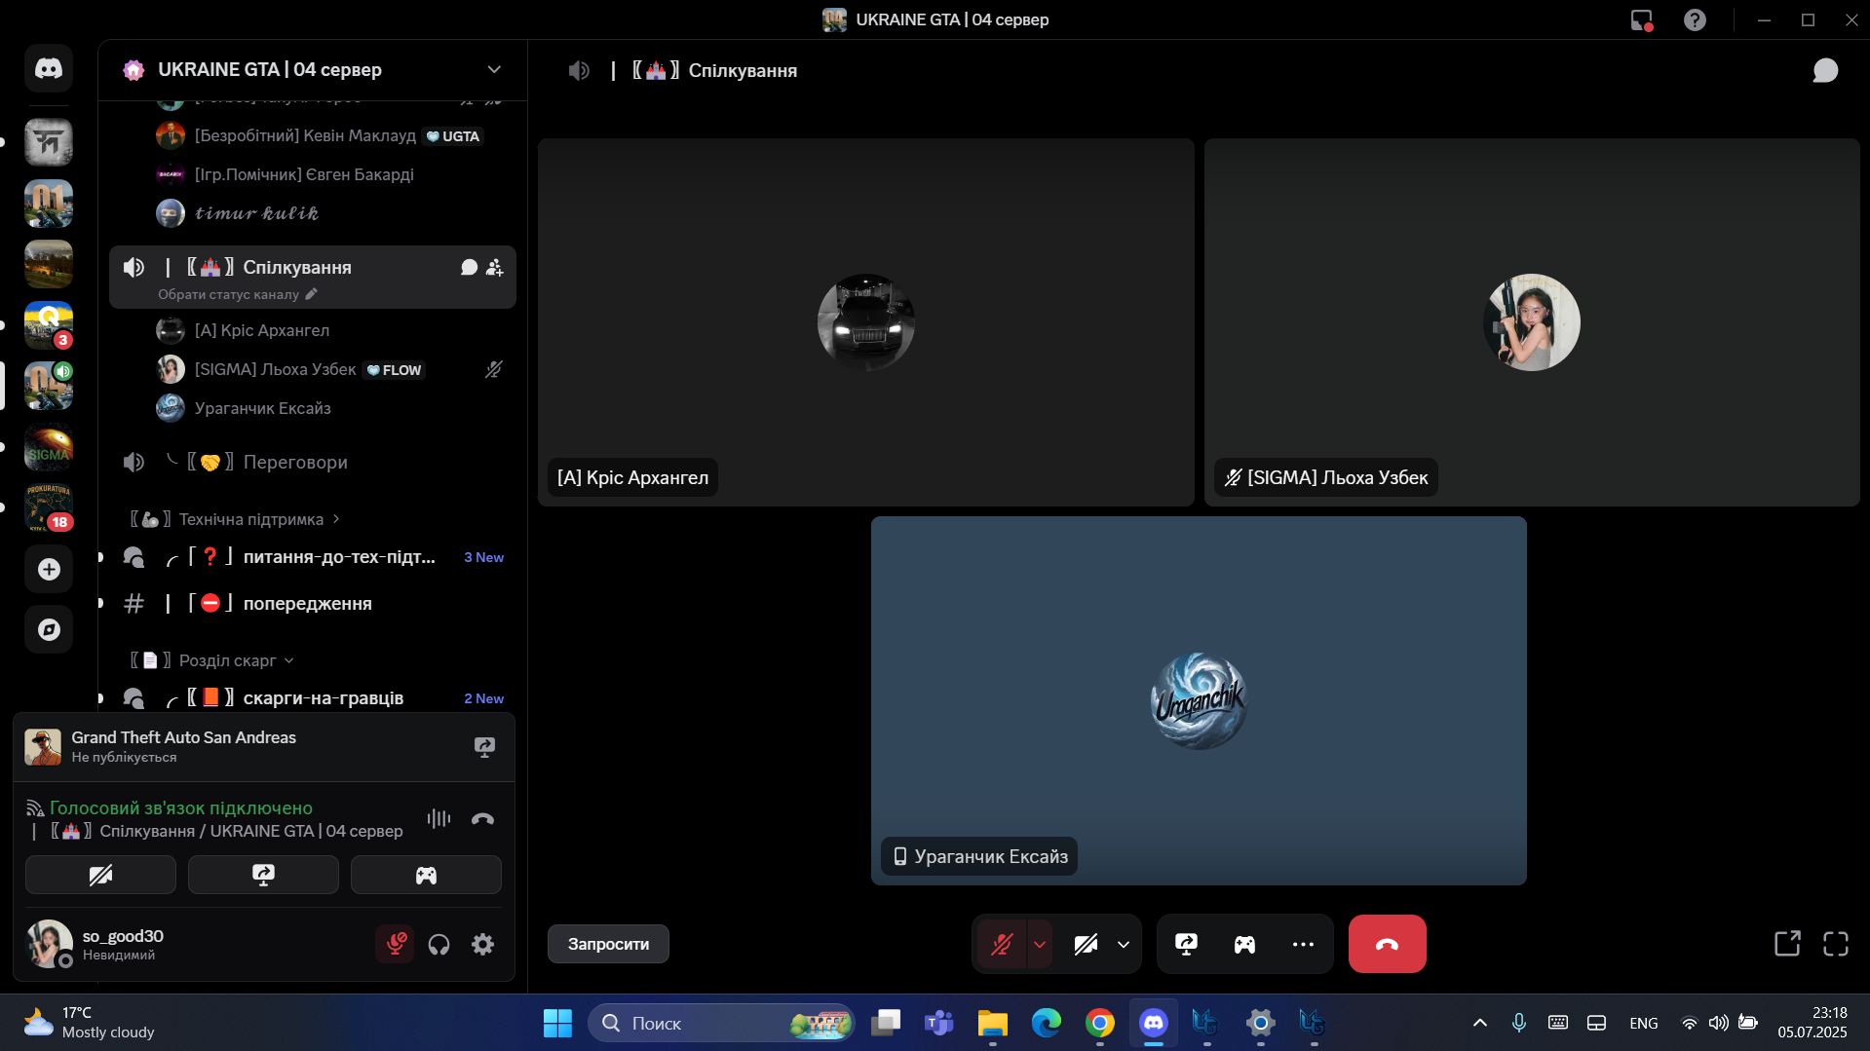Toggle screen share button in voice panel
The height and width of the screenshot is (1051, 1870).
[x=263, y=875]
